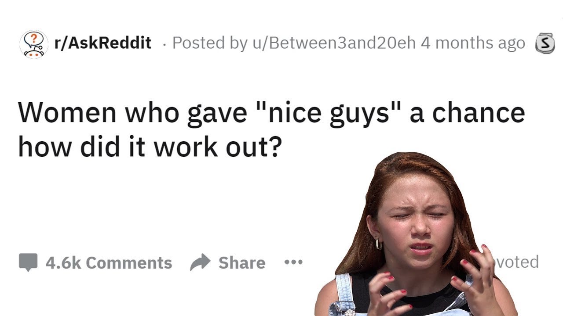The width and height of the screenshot is (563, 316).
Task: Click the comment bubble icon
Action: point(28,262)
